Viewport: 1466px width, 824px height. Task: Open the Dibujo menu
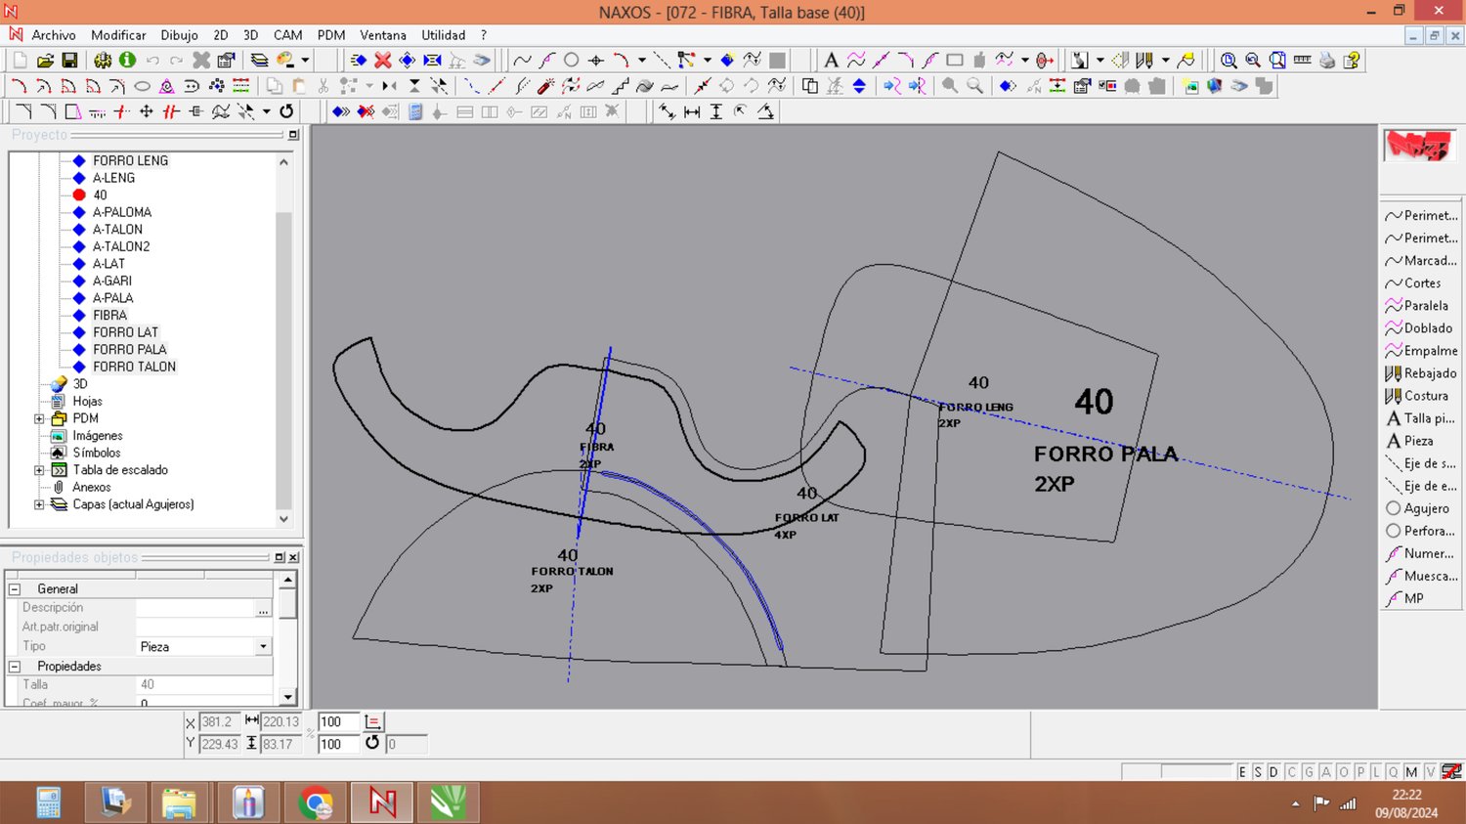click(179, 35)
